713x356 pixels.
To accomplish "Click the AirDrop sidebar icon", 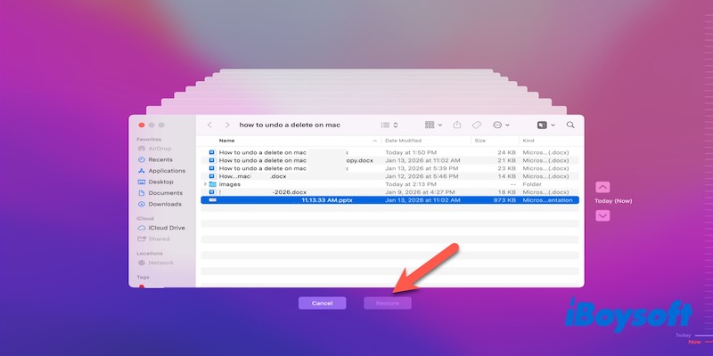I will click(142, 149).
